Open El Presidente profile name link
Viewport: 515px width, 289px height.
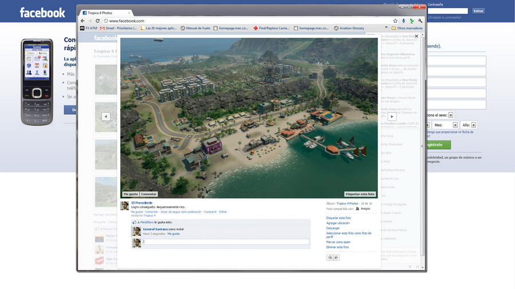pyautogui.click(x=141, y=203)
